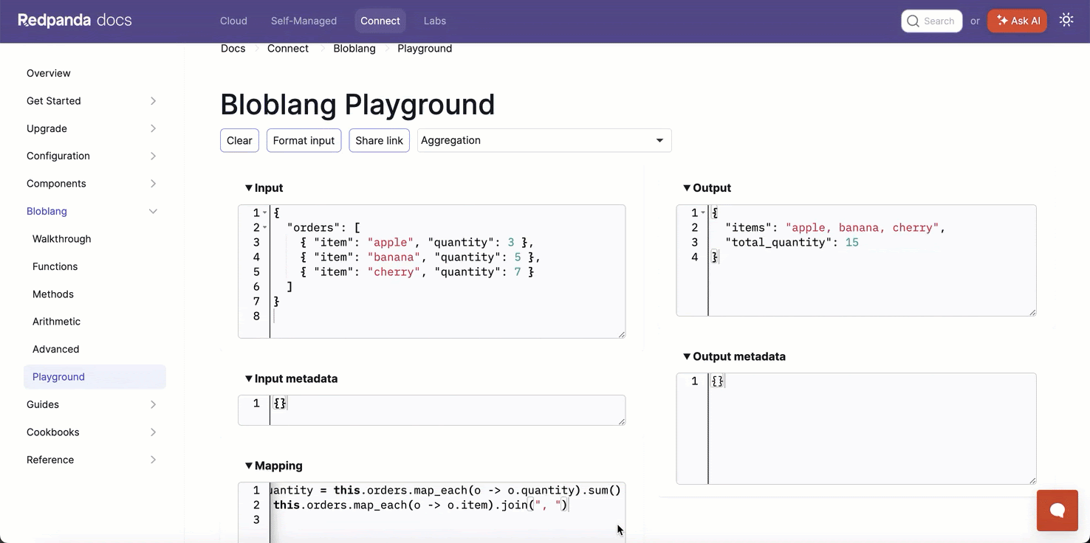Click the "banana" value in Input editor
1090x543 pixels.
click(394, 257)
